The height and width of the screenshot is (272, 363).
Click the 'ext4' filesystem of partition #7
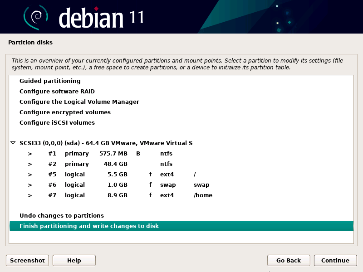[167, 195]
